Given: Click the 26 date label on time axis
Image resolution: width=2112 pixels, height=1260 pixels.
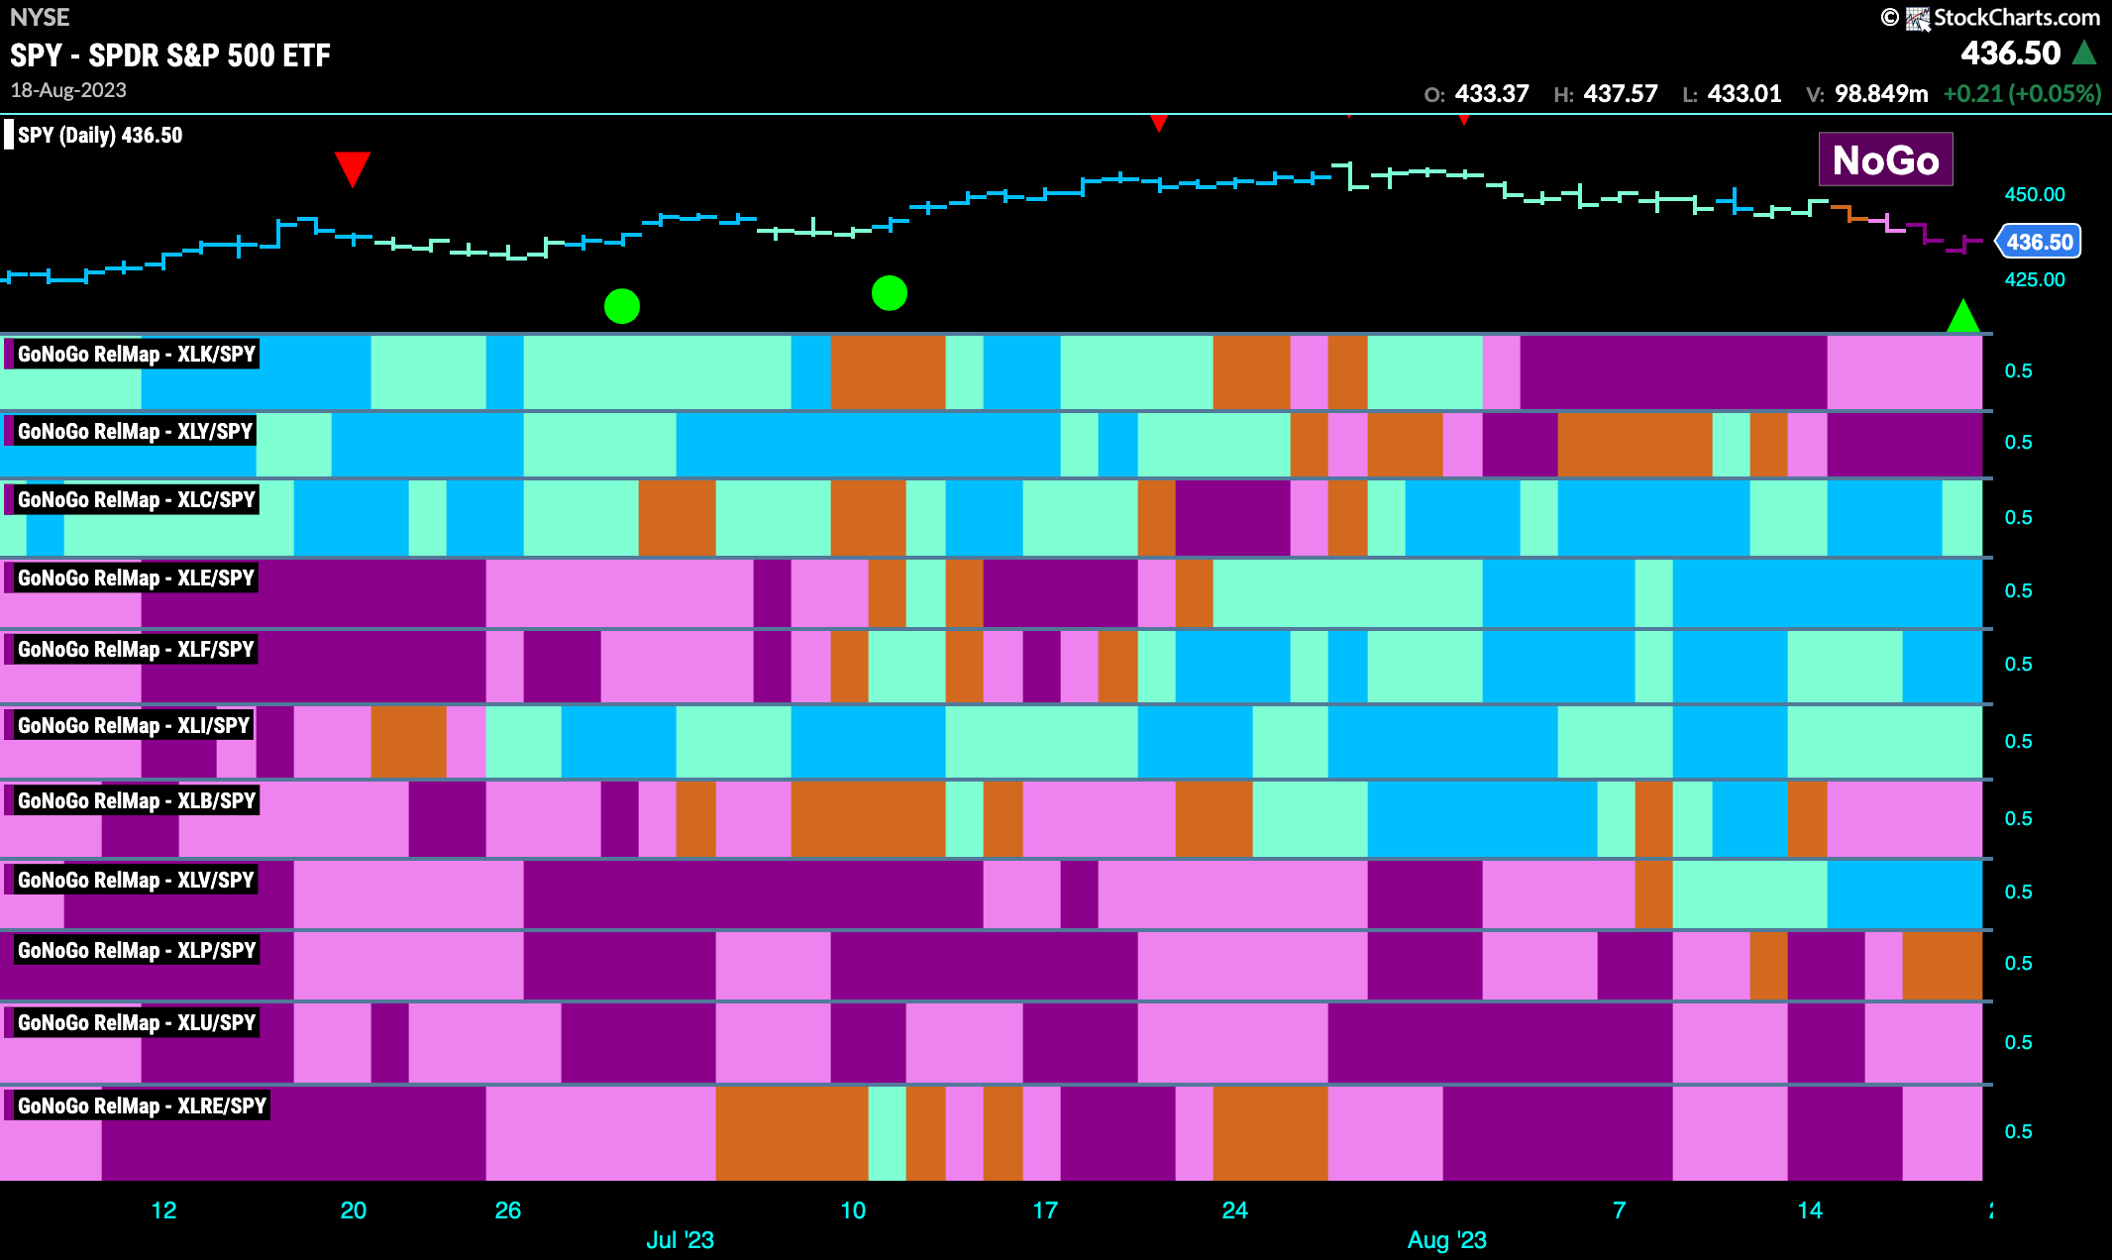Looking at the screenshot, I should (508, 1210).
